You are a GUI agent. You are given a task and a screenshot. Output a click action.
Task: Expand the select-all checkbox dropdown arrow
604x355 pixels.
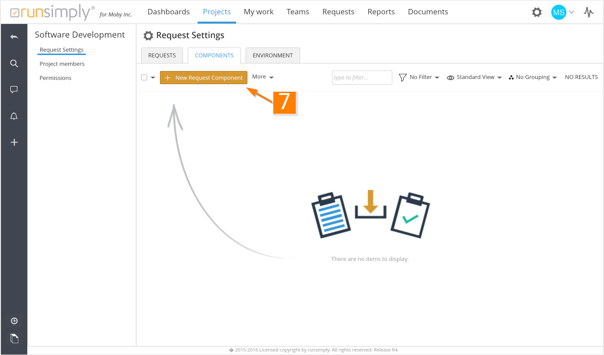153,78
